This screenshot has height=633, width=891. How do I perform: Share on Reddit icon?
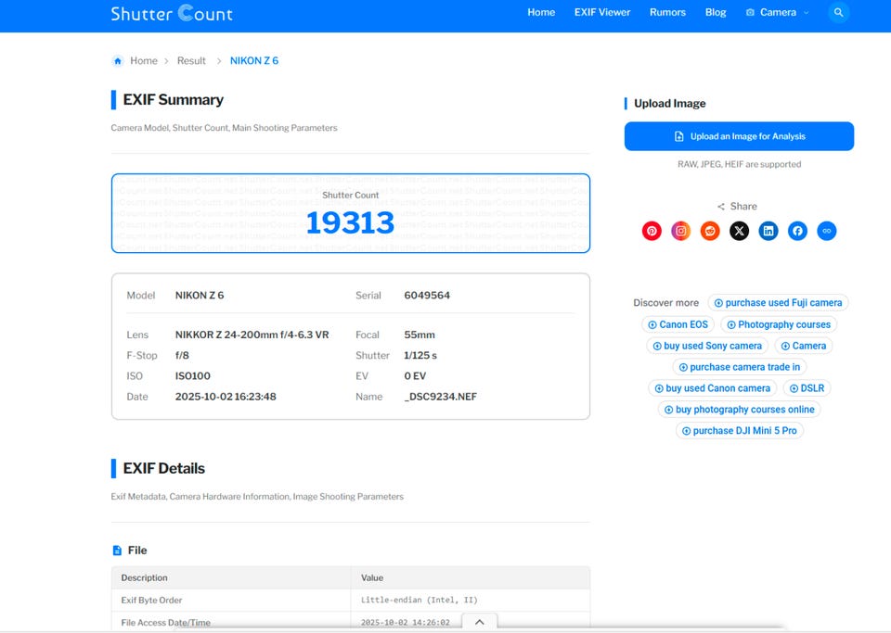tap(710, 231)
